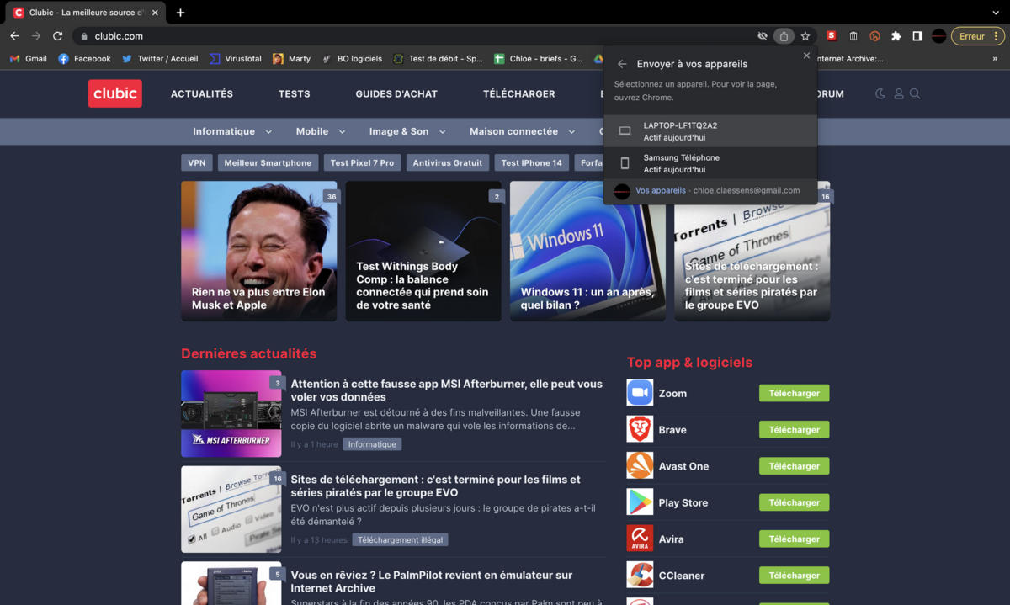Image resolution: width=1010 pixels, height=605 pixels.
Task: Click the crossed-out eye icon in address bar
Action: (x=763, y=36)
